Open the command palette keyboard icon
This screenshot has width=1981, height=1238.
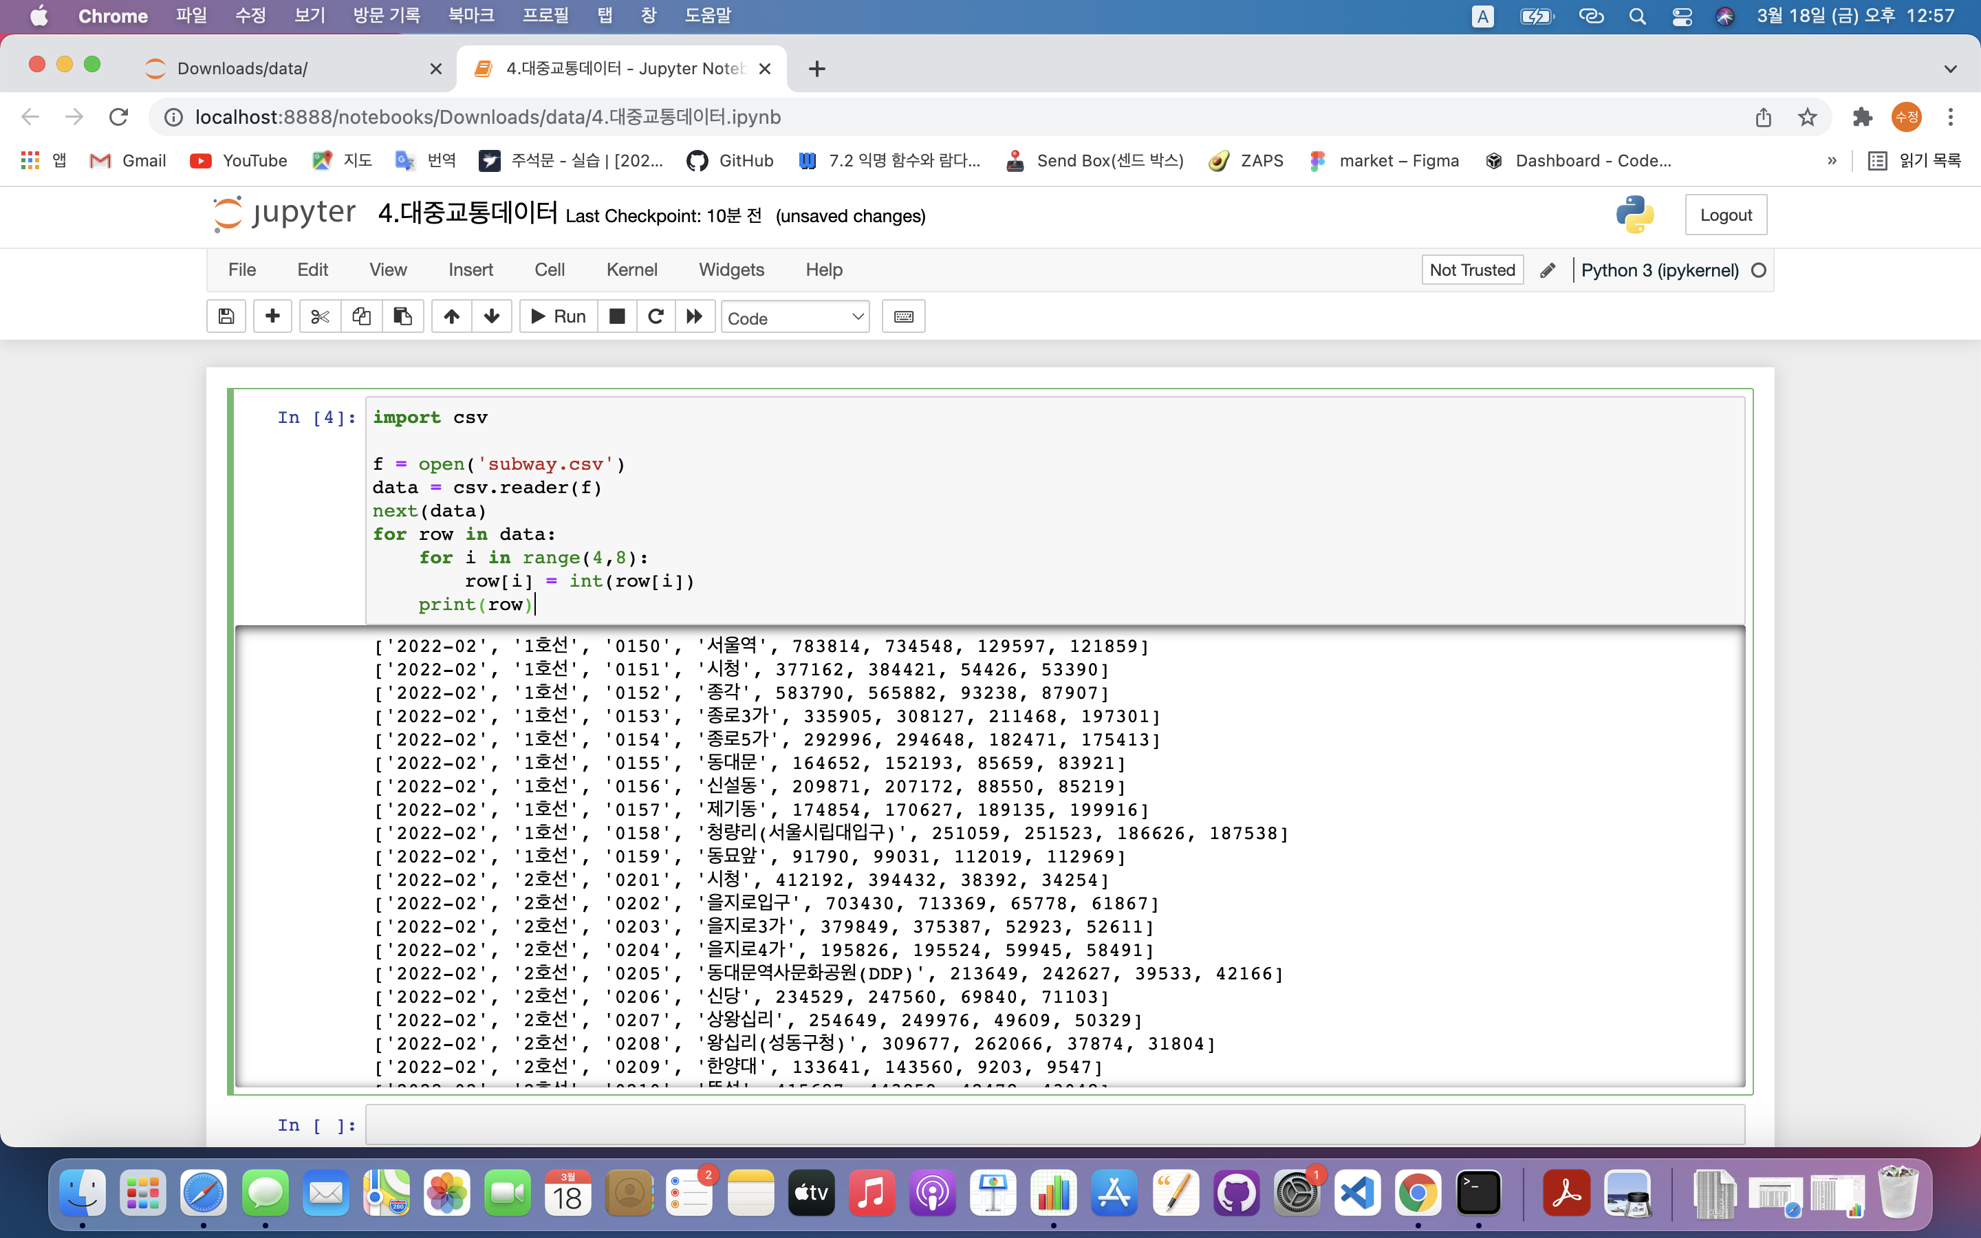tap(904, 317)
